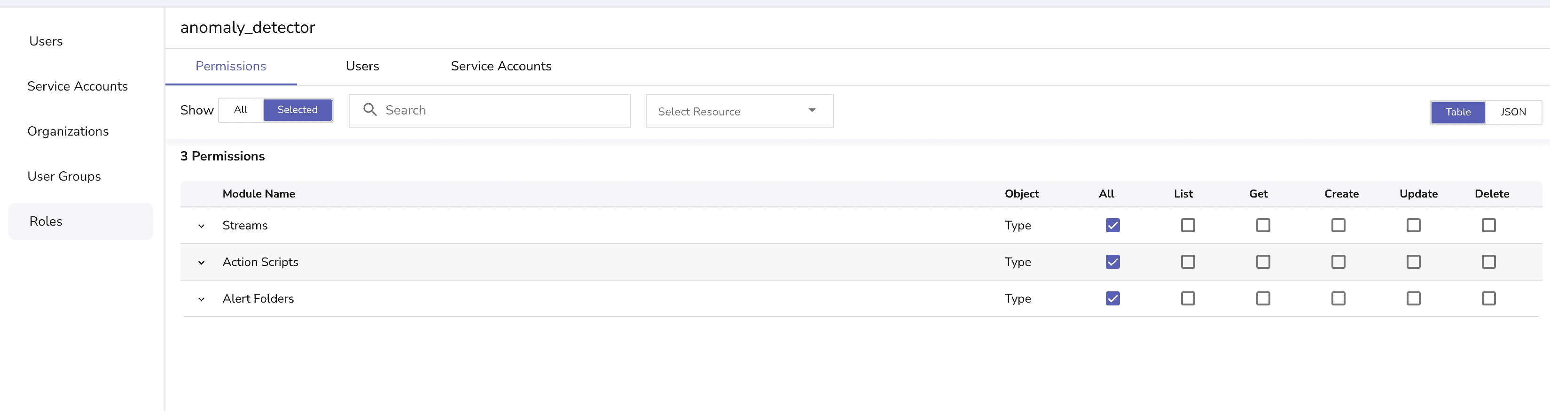This screenshot has height=411, width=1550.
Task: Expand the Alert Folders row chevron
Action: click(202, 299)
